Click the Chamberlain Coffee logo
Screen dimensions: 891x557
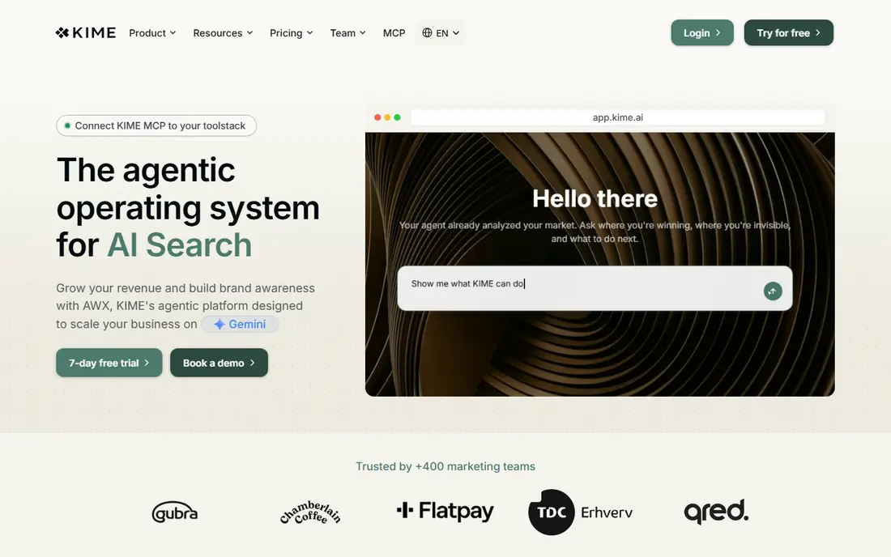[310, 512]
